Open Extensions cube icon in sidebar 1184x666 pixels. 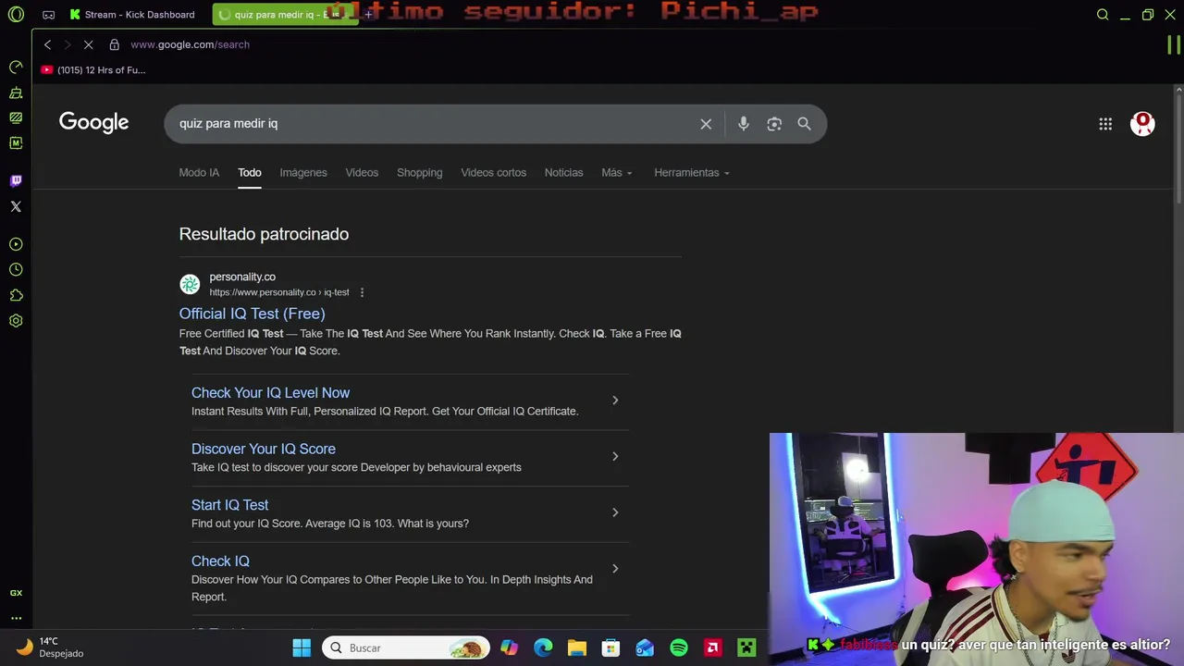pos(16,295)
